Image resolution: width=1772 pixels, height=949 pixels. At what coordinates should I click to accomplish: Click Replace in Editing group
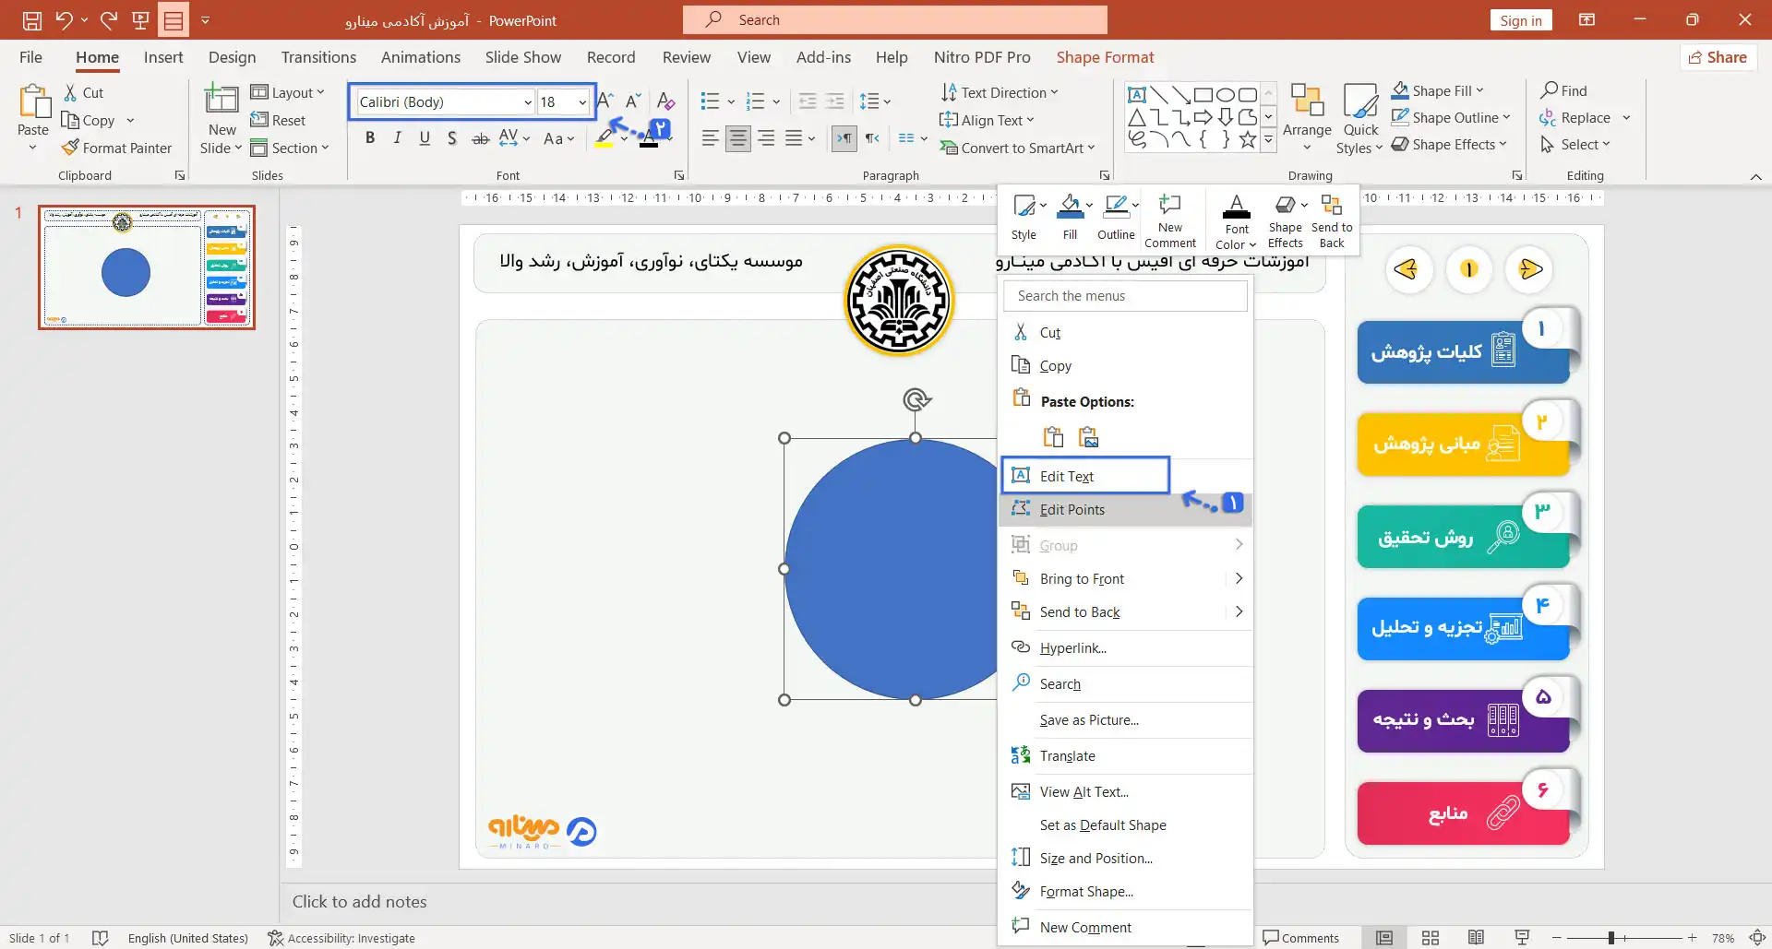(x=1585, y=117)
